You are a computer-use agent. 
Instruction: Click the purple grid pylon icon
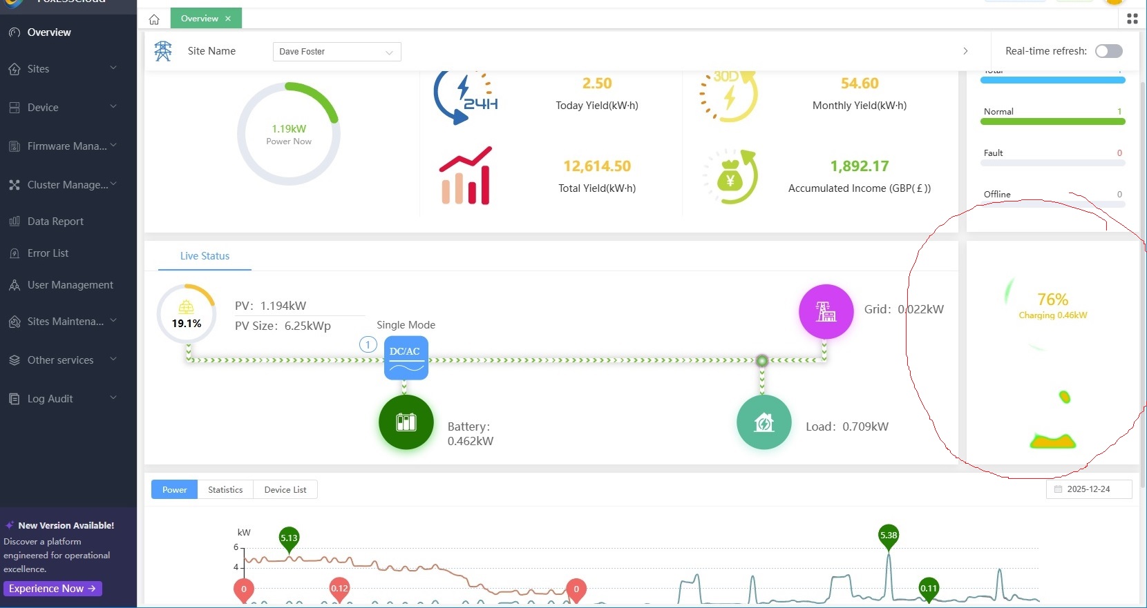pos(826,311)
